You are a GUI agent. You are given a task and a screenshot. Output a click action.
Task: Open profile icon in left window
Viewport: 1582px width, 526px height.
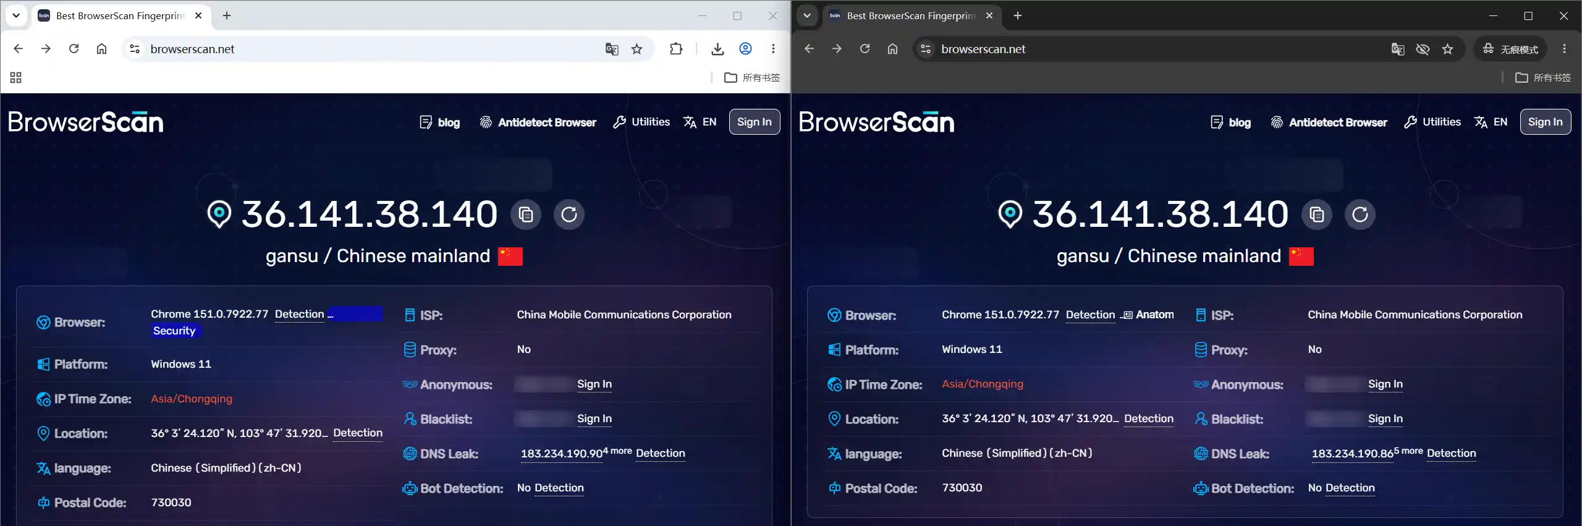click(x=746, y=49)
